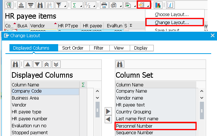Image resolution: width=217 pixels, height=136 pixels.
Task: Click the 'HR PType' column header
Action: [69, 26]
